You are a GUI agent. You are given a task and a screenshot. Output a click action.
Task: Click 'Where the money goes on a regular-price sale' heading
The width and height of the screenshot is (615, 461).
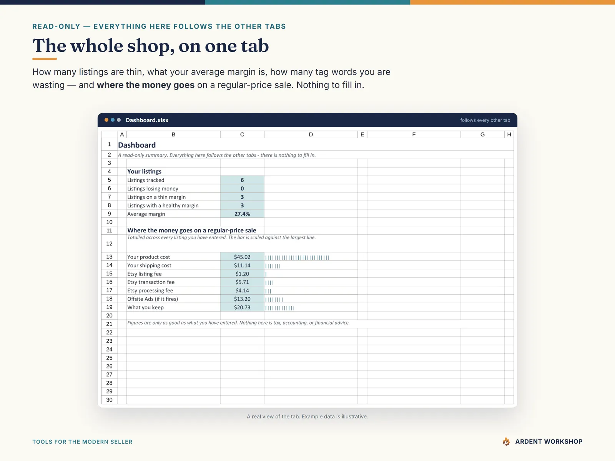coord(192,230)
